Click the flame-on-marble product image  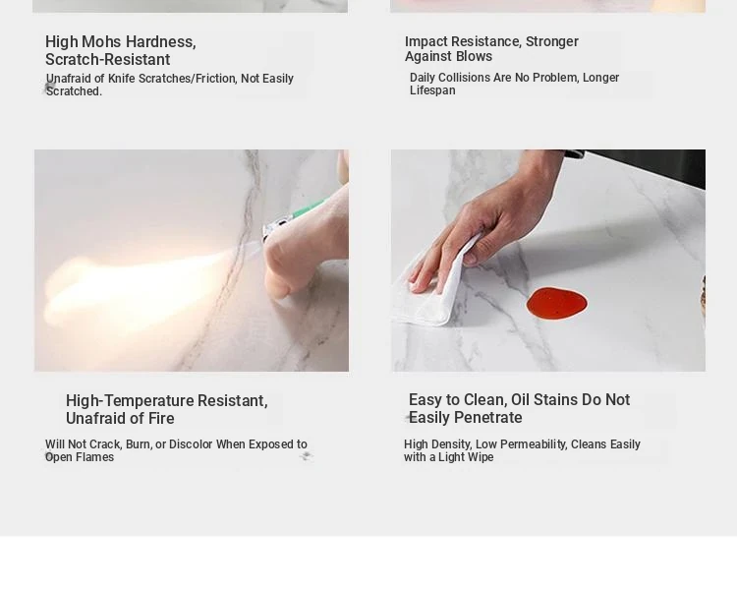(x=192, y=261)
